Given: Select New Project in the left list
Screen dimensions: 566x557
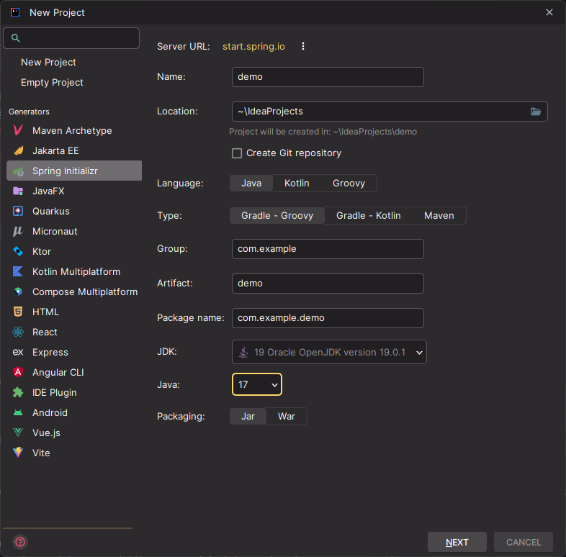Looking at the screenshot, I should tap(48, 63).
